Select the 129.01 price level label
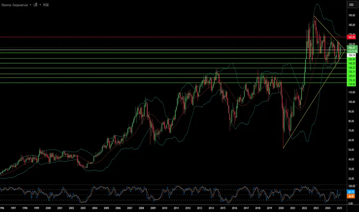 [351, 76]
